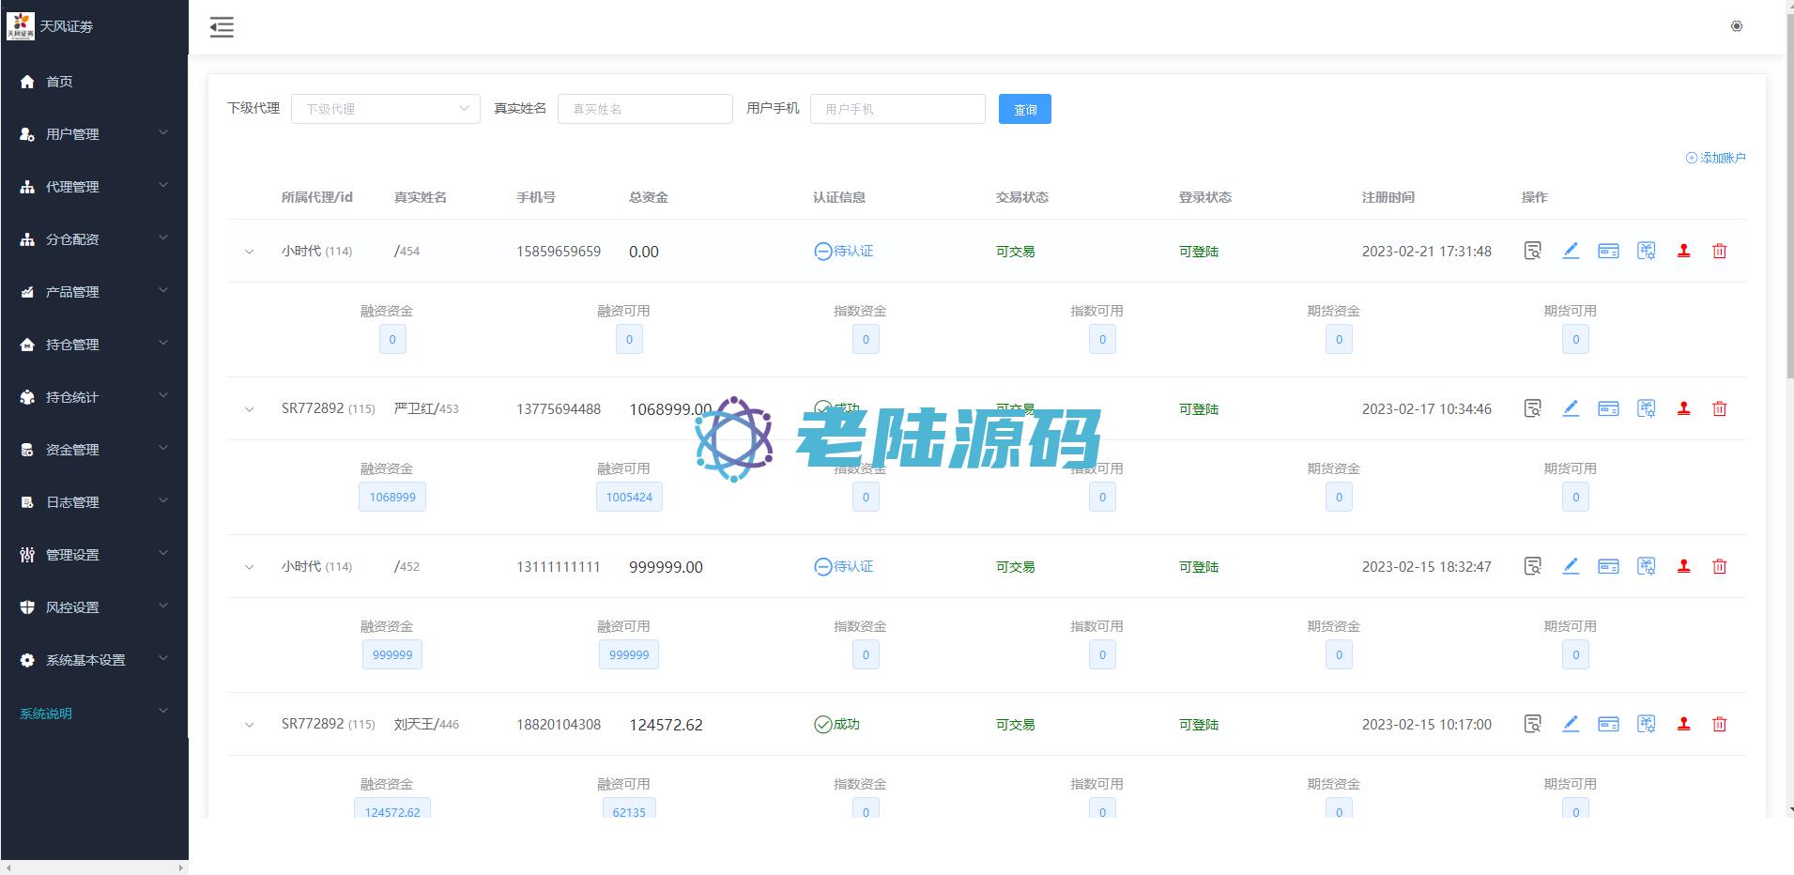Image resolution: width=1794 pixels, height=875 pixels.
Task: Open the bank card icon for 刘天王
Action: point(1608,724)
